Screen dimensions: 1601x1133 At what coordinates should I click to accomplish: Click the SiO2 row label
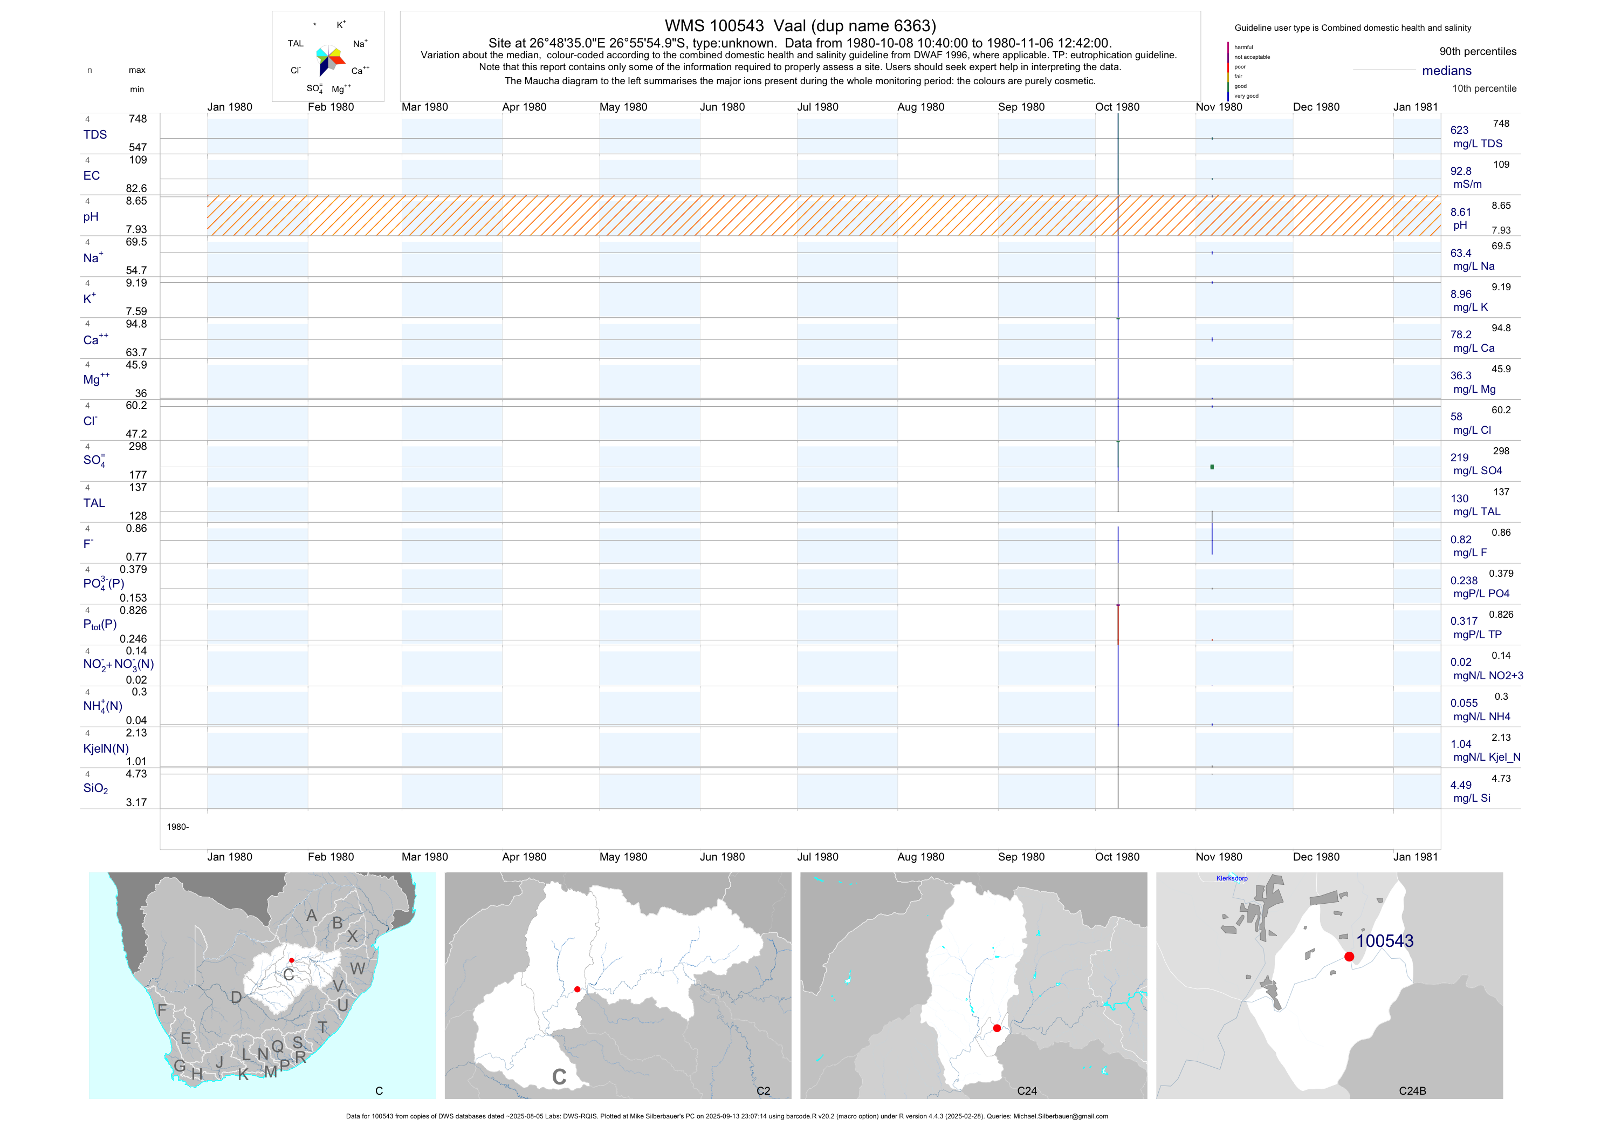tap(95, 788)
